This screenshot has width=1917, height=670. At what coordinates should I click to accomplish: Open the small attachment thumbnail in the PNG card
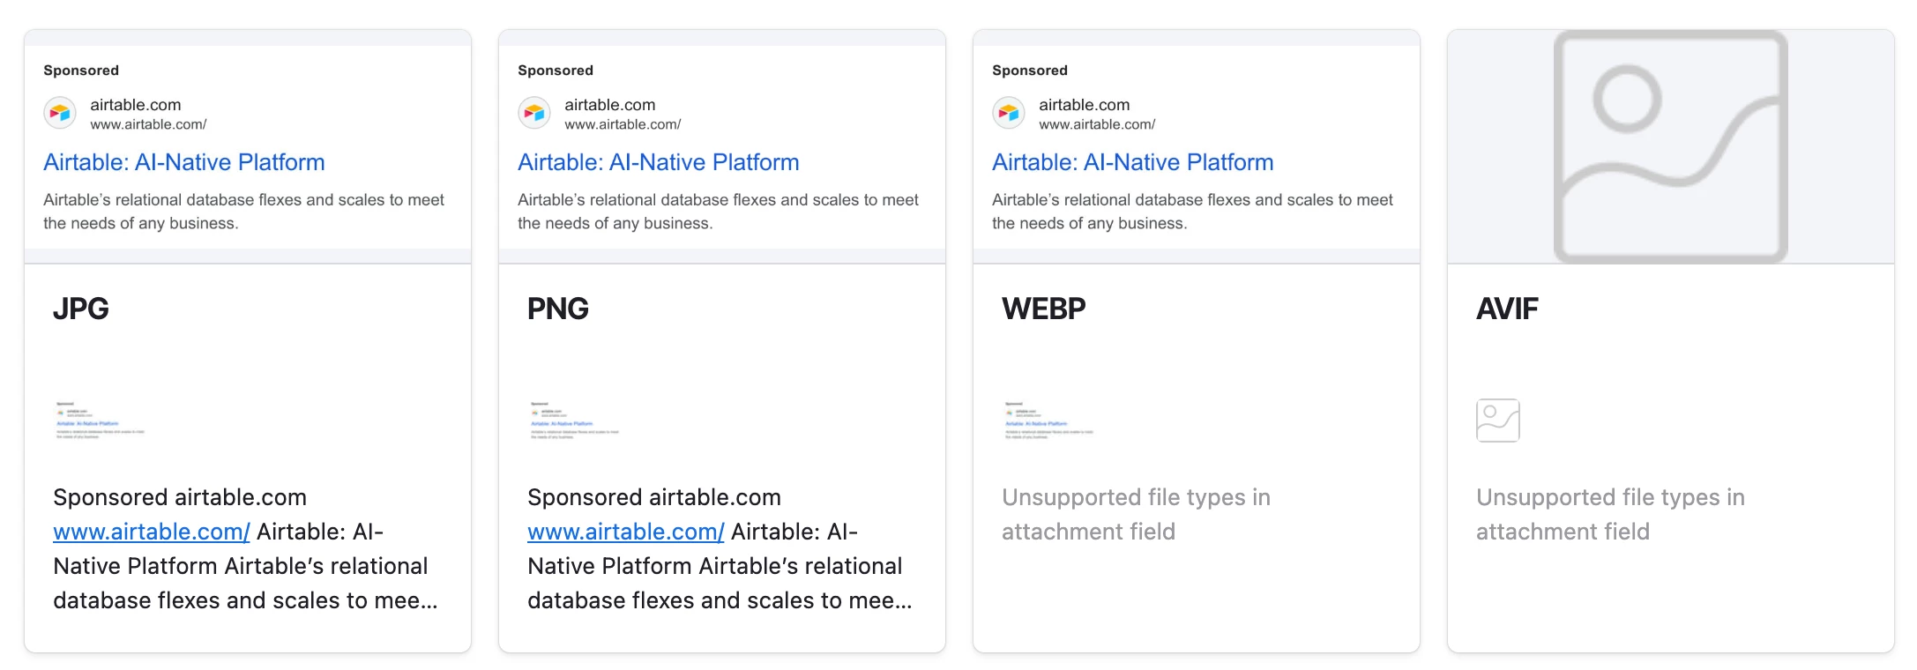point(574,421)
